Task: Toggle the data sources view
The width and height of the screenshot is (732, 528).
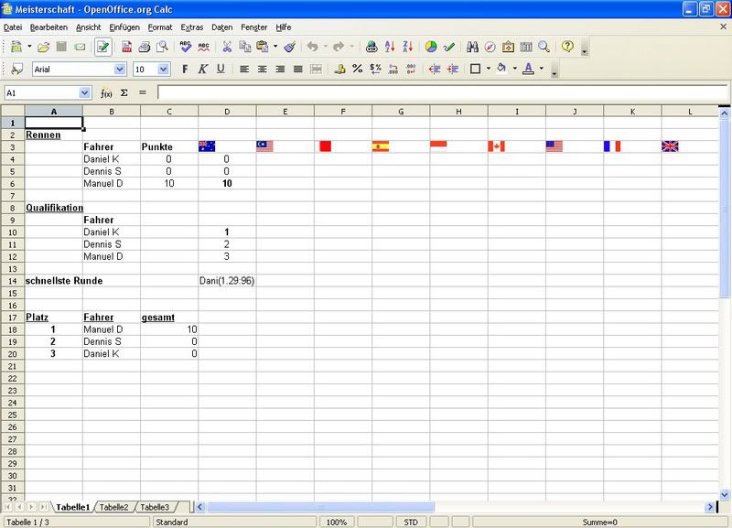Action: click(x=526, y=47)
